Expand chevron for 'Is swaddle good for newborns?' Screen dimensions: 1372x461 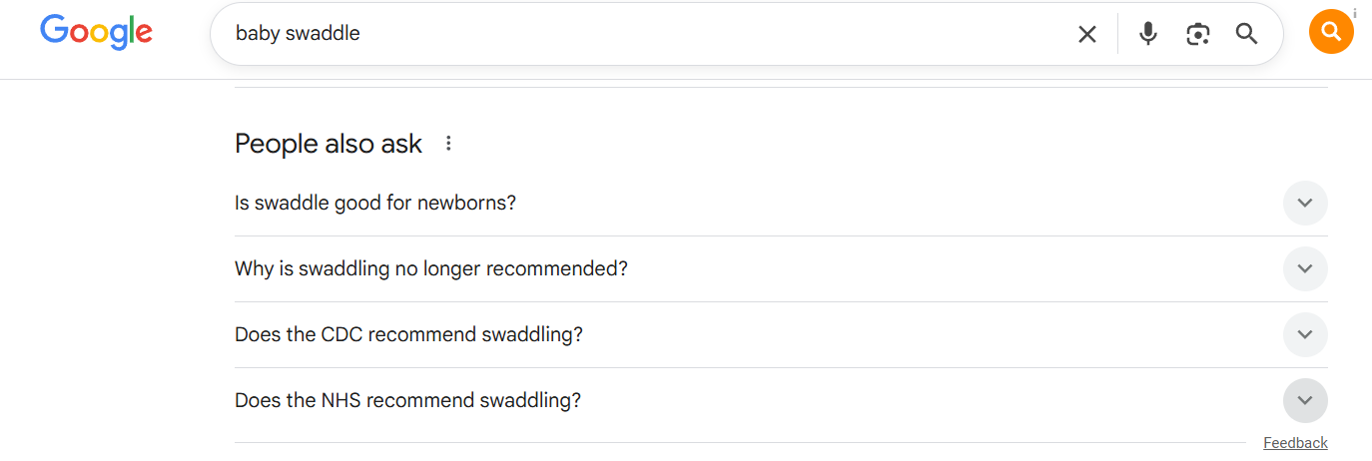pyautogui.click(x=1304, y=204)
